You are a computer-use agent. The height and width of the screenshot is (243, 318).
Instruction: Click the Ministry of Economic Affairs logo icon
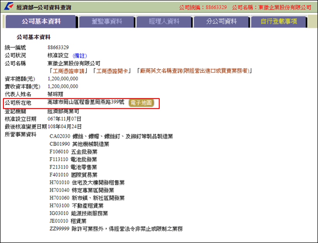(9, 6)
